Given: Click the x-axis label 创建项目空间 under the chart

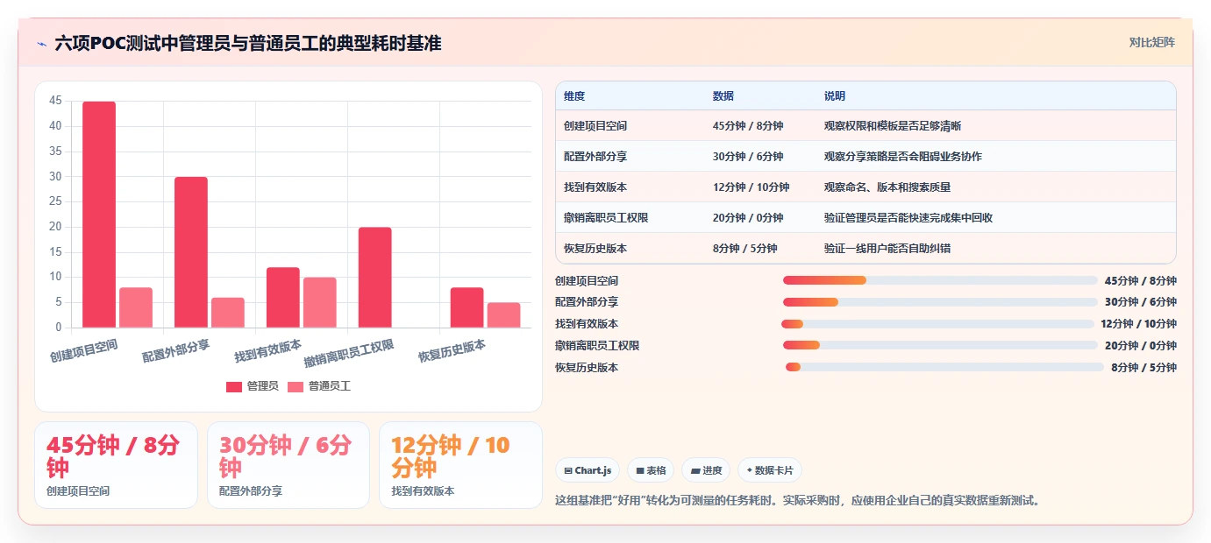Looking at the screenshot, I should 84,350.
